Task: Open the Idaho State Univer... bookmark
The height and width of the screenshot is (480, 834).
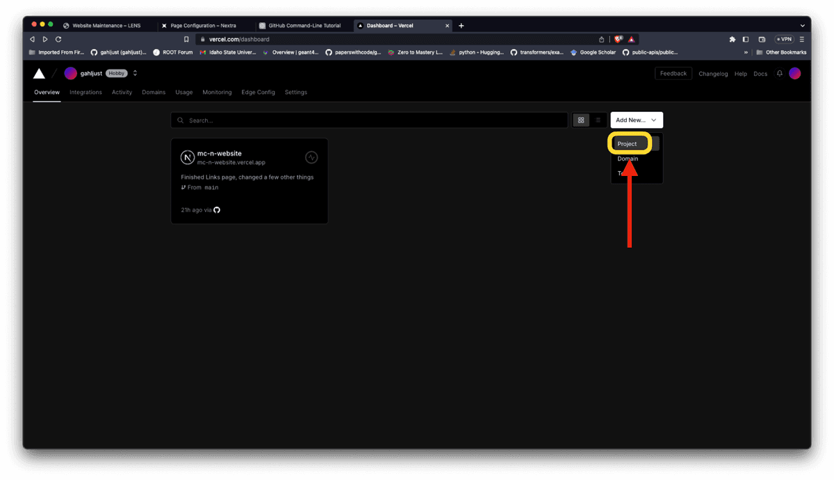Action: [x=228, y=52]
